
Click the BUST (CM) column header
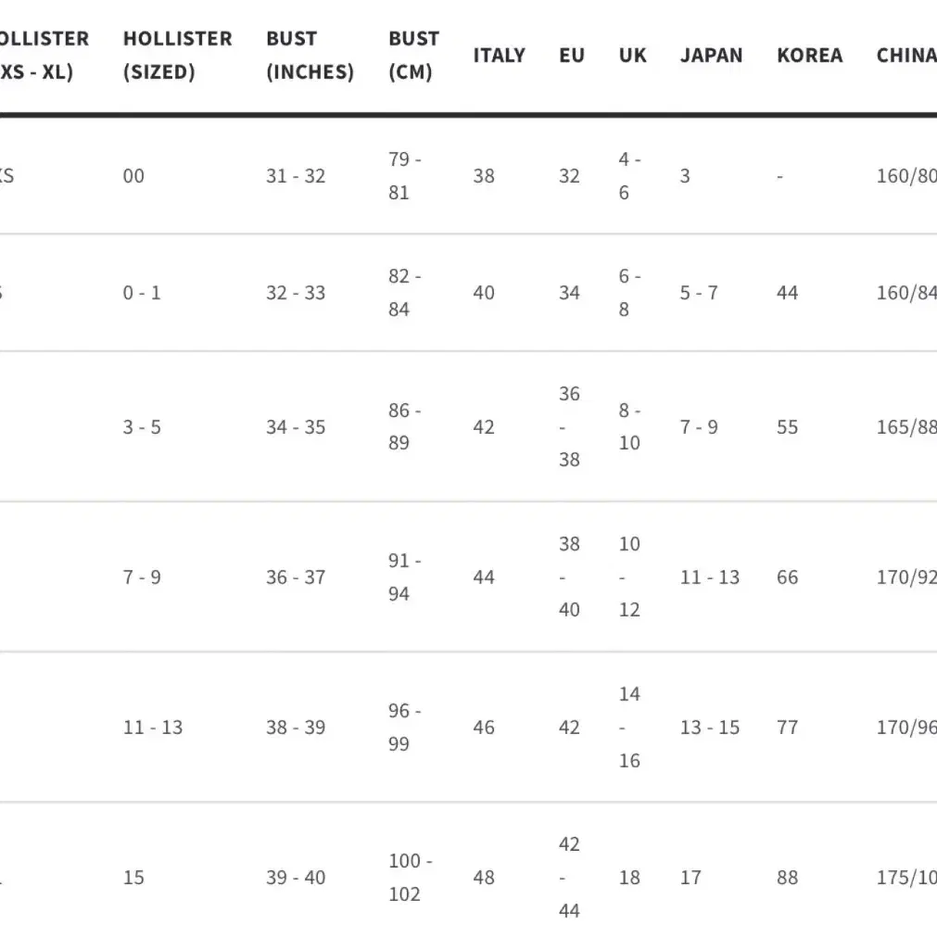413,55
